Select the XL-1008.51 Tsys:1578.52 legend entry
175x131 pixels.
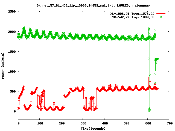[x=132, y=14]
